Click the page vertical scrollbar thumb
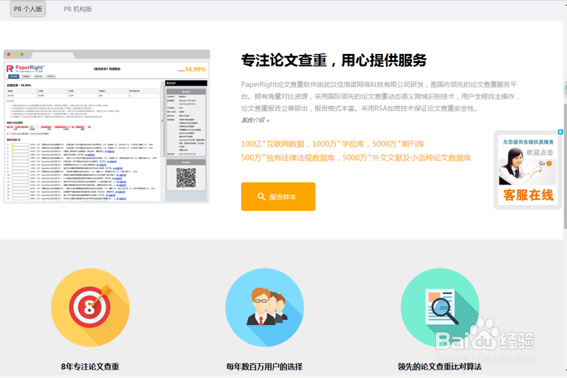The height and width of the screenshot is (378, 567). pyautogui.click(x=565, y=166)
